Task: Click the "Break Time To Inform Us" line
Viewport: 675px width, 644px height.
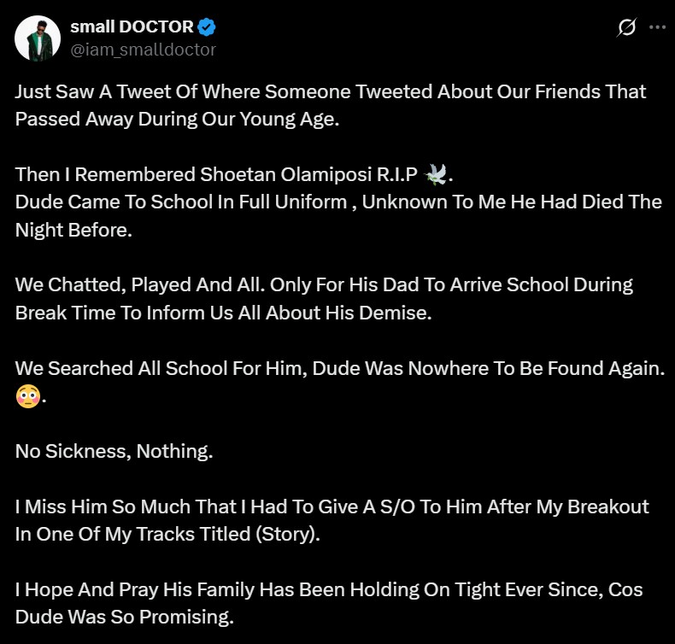Action: [x=224, y=313]
